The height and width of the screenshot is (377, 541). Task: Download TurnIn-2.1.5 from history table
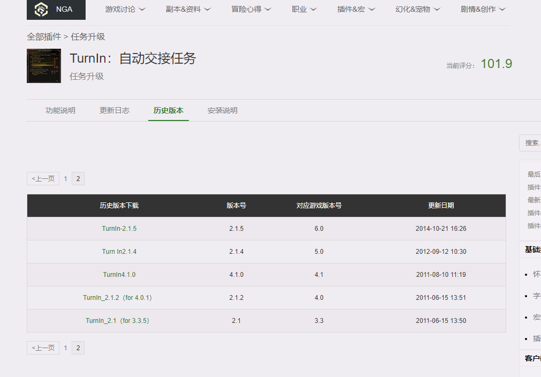click(119, 228)
